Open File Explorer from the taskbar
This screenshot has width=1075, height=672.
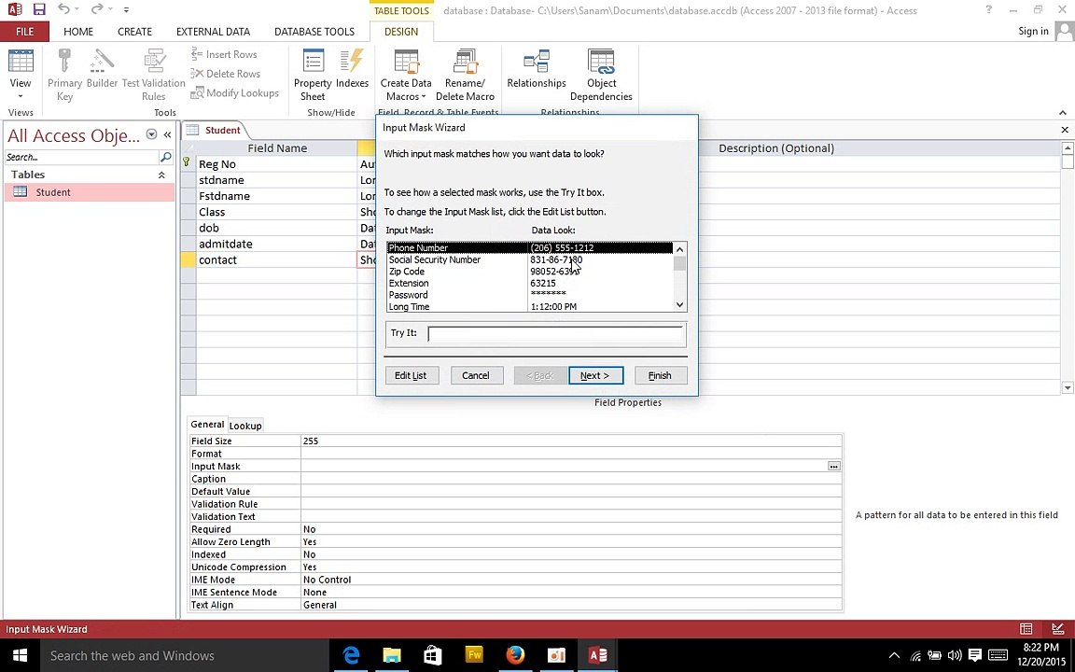click(392, 655)
